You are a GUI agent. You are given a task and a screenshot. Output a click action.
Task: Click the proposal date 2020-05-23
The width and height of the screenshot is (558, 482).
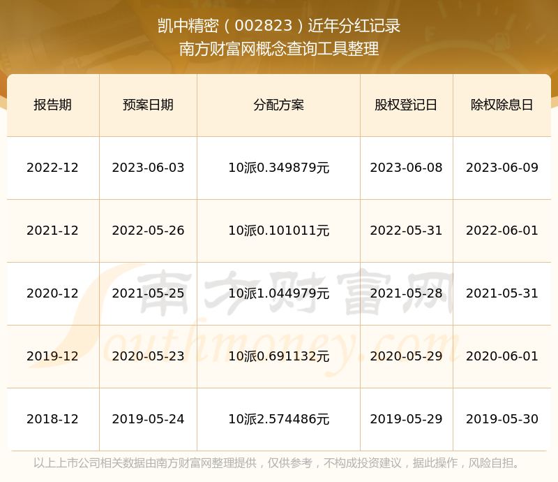pyautogui.click(x=148, y=356)
